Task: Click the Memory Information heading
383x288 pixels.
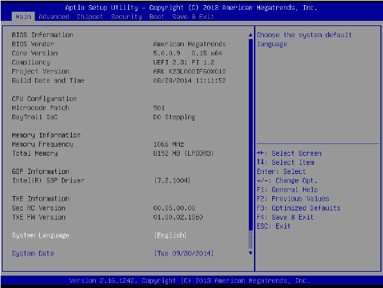Action: [46, 135]
